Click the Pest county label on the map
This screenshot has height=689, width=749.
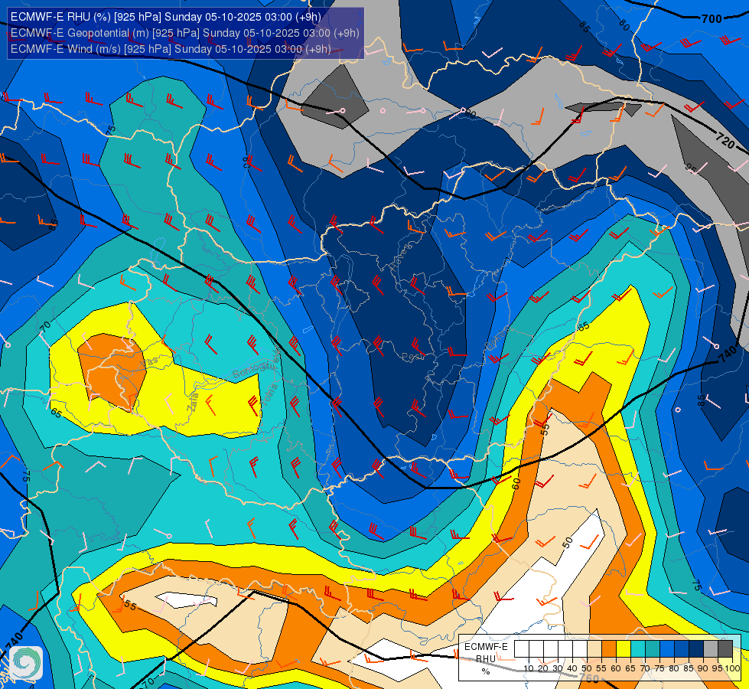[x=412, y=357]
